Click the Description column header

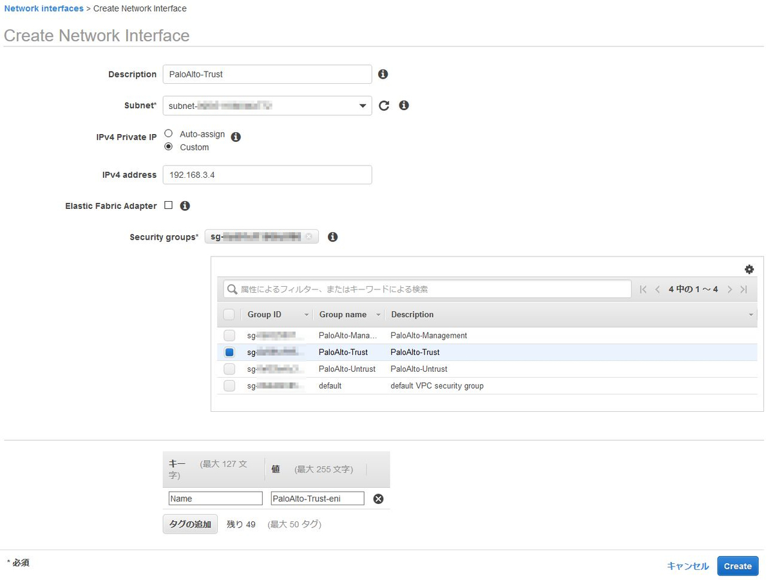tap(412, 314)
